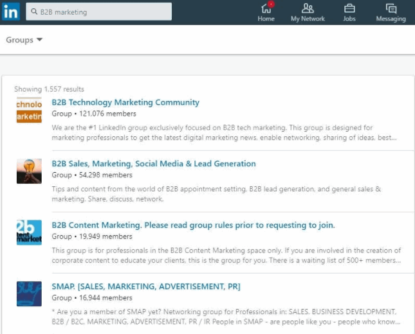Click the Messaging label in navigation
The image size is (415, 334).
(x=391, y=19)
